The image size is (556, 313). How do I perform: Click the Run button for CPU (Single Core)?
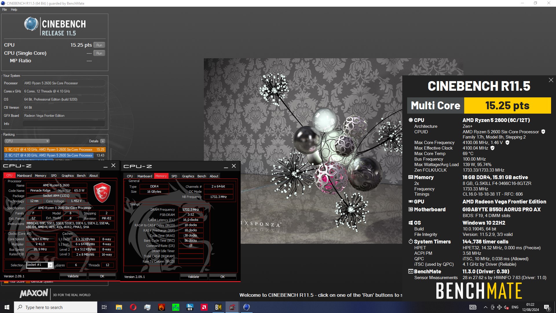(x=99, y=53)
